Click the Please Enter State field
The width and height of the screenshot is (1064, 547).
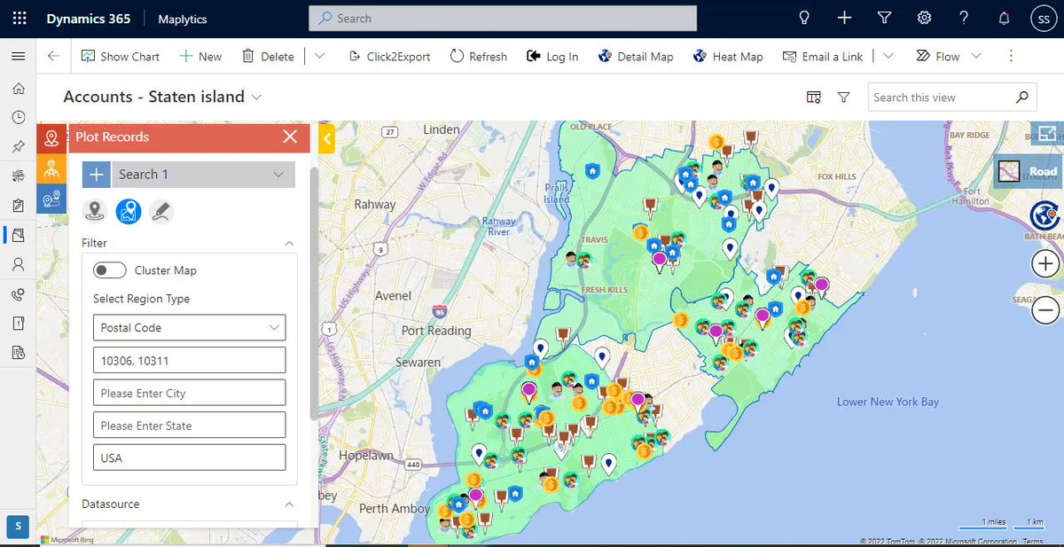[189, 425]
